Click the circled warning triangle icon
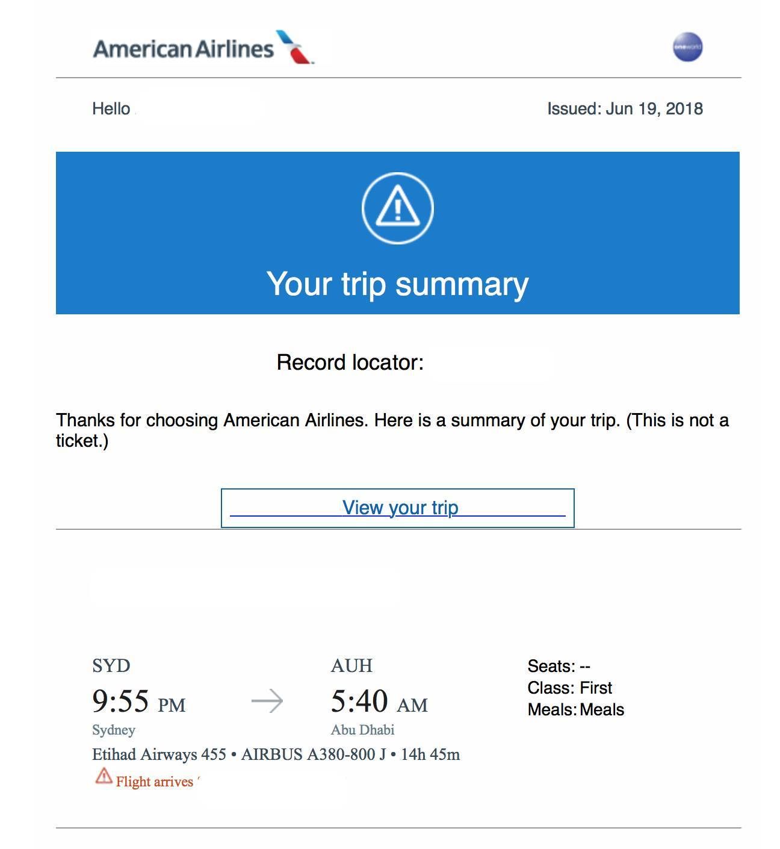This screenshot has height=849, width=780. click(397, 208)
